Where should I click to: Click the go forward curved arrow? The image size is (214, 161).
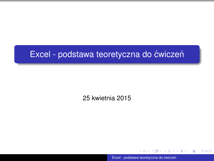click(209, 151)
